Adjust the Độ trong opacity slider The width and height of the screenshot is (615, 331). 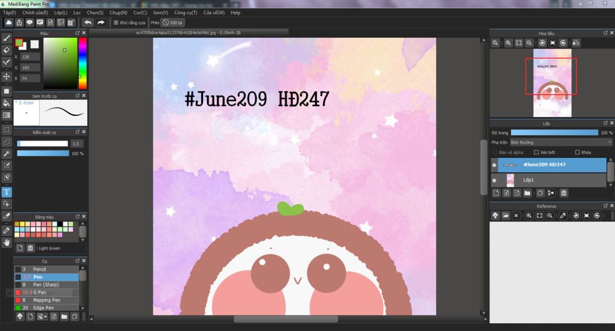[554, 133]
